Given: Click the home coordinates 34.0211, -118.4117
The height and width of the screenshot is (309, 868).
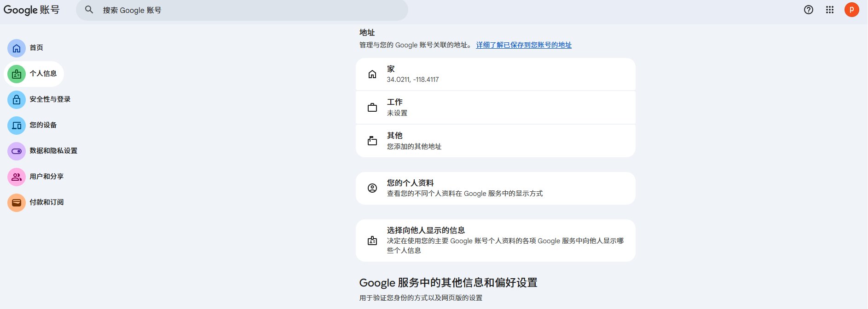Looking at the screenshot, I should point(413,80).
